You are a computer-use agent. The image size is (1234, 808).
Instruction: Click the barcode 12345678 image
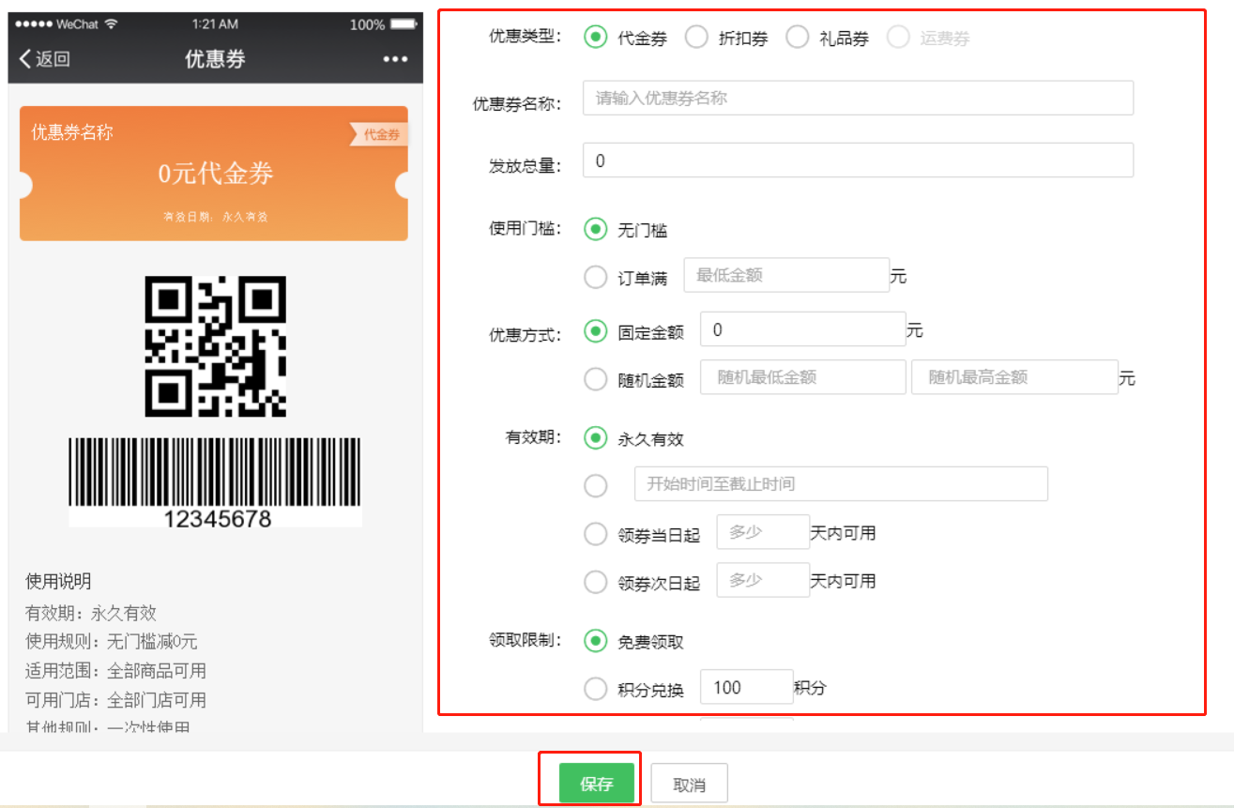pyautogui.click(x=215, y=481)
